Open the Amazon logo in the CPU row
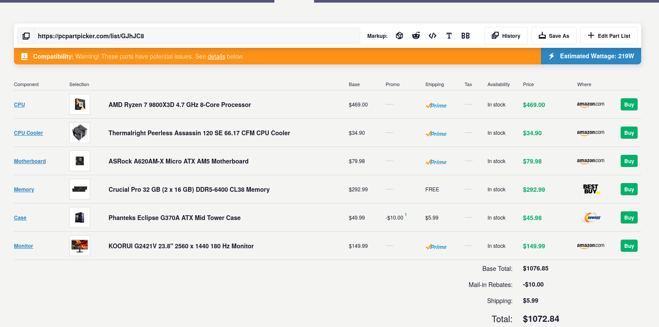Viewport: 659px width, 327px height. click(x=591, y=104)
